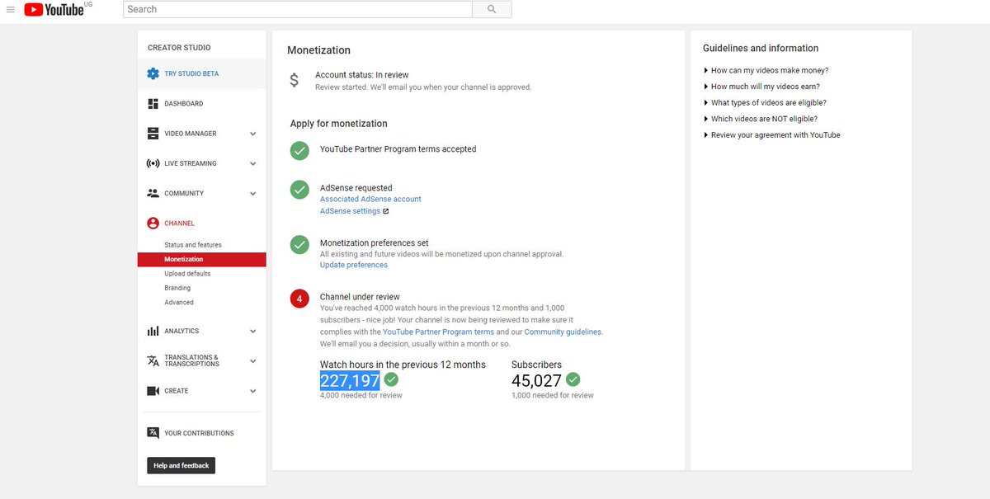This screenshot has width=990, height=499.
Task: Select Upload defaults submenu item
Action: pyautogui.click(x=187, y=274)
